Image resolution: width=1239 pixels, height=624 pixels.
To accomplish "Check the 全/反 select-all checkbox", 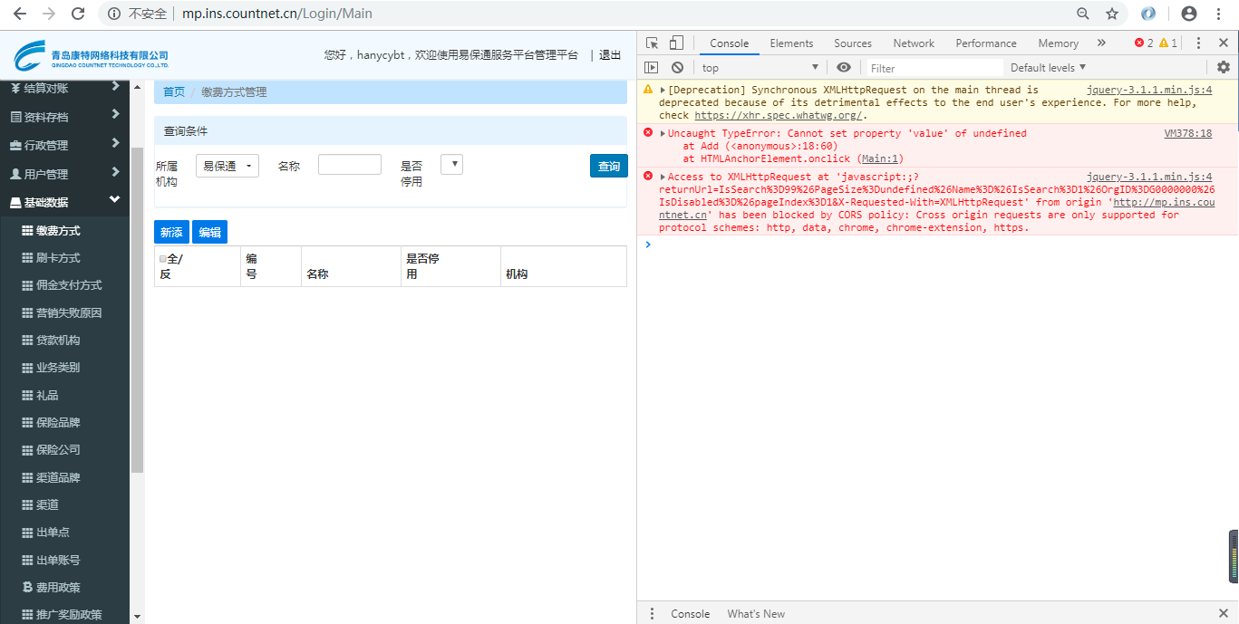I will point(163,259).
